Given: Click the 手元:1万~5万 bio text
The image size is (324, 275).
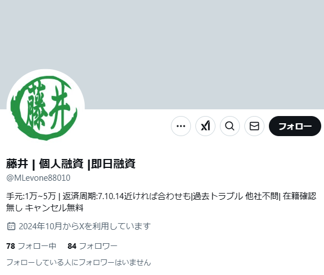Looking at the screenshot, I should click(31, 196).
